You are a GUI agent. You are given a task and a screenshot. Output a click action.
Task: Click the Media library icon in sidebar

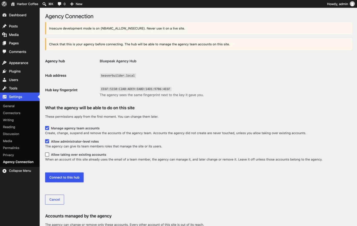point(4,35)
